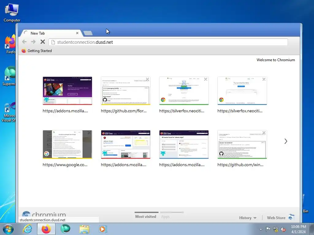Open the addons search results thumbnail
Viewport: 314px width, 235px height.
point(184,144)
